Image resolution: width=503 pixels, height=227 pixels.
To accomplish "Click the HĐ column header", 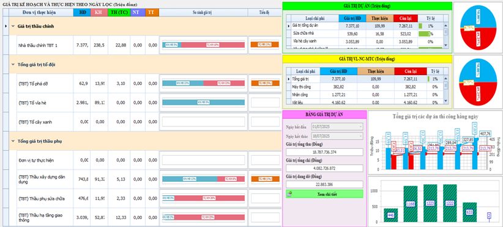I will pos(82,12).
